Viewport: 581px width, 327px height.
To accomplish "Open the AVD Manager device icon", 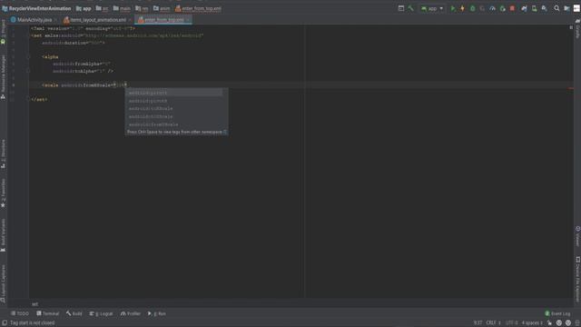I will coord(534,8).
